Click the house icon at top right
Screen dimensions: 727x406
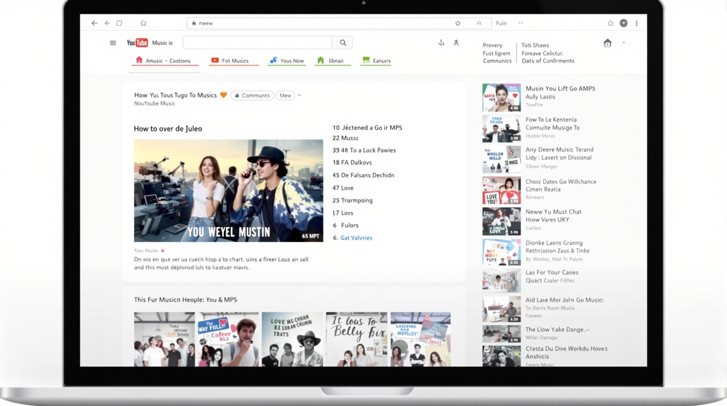[x=607, y=43]
